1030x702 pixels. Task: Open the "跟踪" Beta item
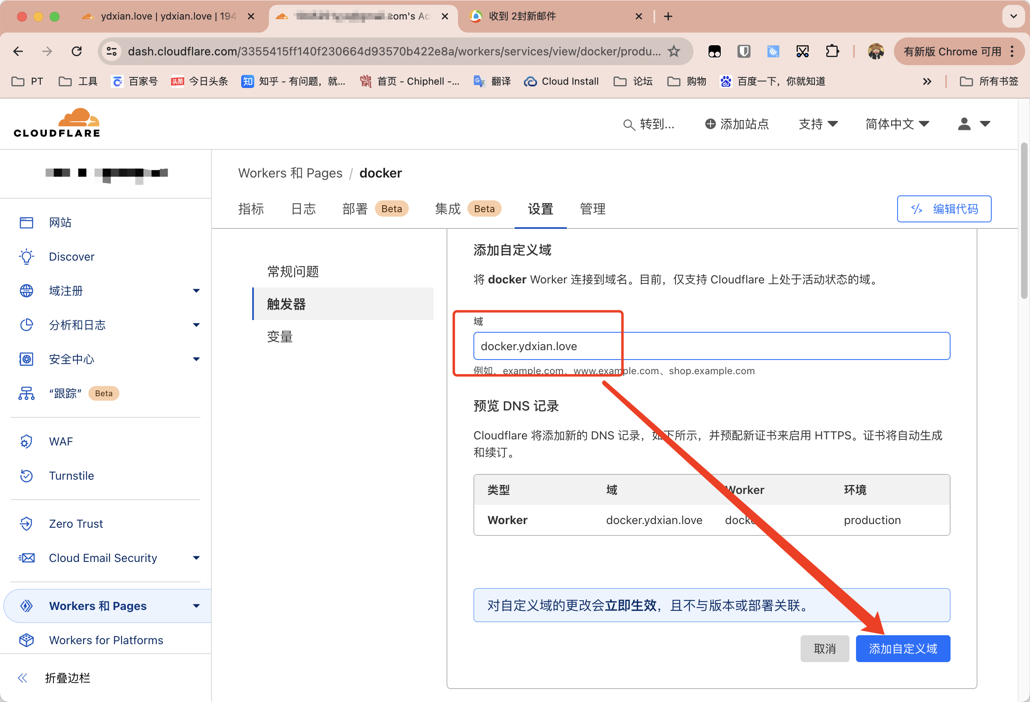click(69, 393)
